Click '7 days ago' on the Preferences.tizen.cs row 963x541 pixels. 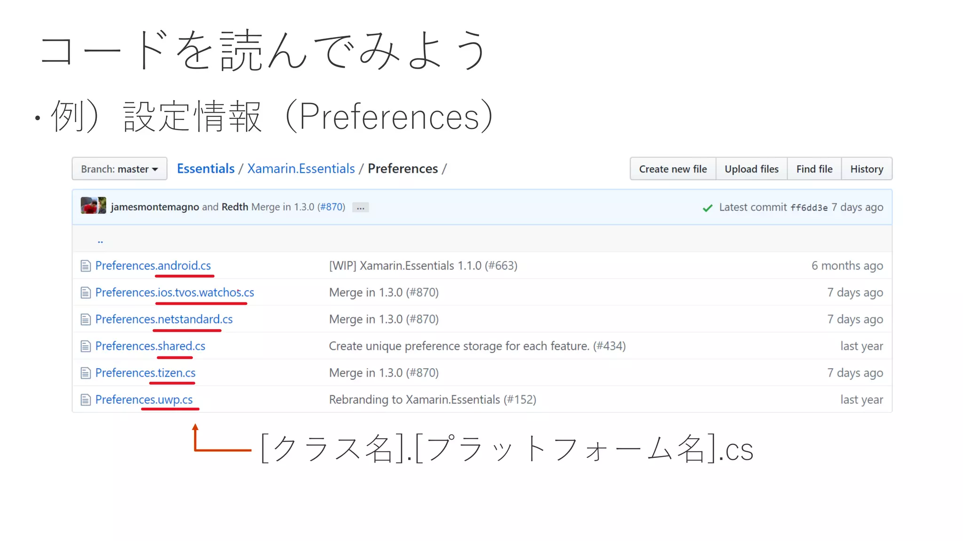click(x=855, y=373)
